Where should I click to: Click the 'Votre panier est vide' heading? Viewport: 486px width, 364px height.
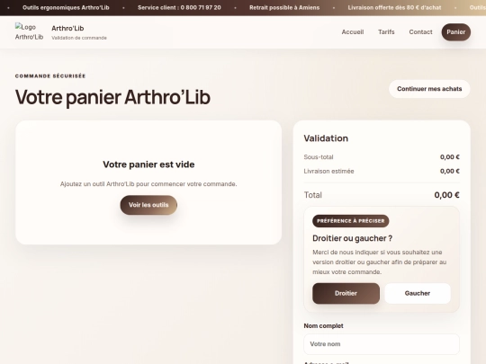tap(148, 164)
